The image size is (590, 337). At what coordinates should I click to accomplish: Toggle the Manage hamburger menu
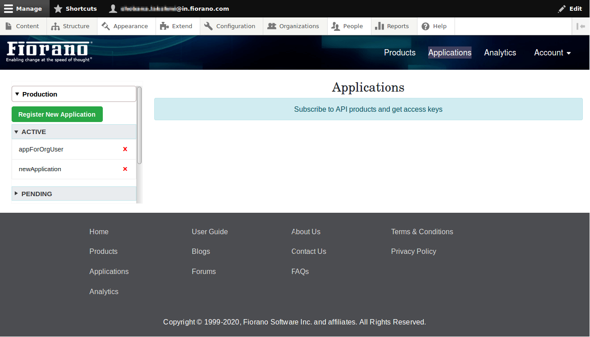pyautogui.click(x=9, y=8)
